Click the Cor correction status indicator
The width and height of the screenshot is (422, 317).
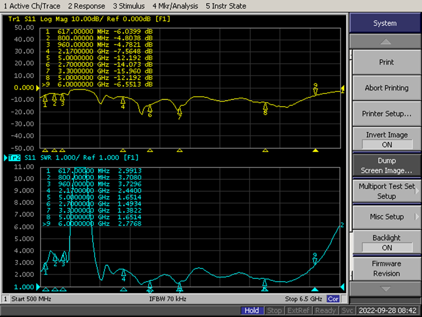pyautogui.click(x=333, y=299)
